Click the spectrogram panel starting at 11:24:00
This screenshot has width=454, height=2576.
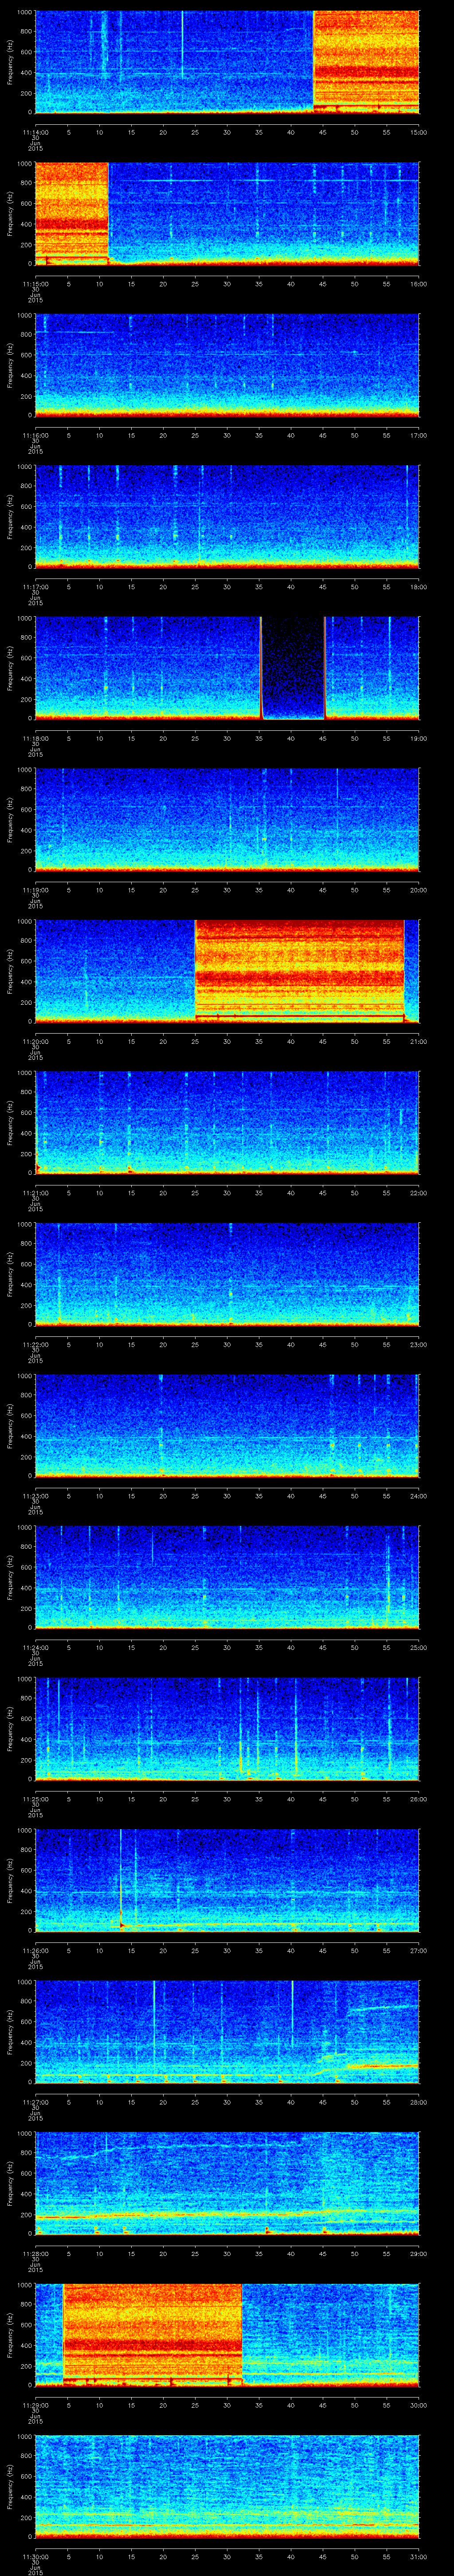(x=227, y=1578)
